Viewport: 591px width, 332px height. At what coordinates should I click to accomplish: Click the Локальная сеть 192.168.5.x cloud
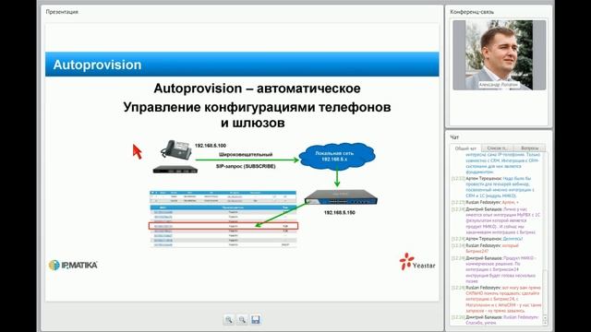point(337,156)
